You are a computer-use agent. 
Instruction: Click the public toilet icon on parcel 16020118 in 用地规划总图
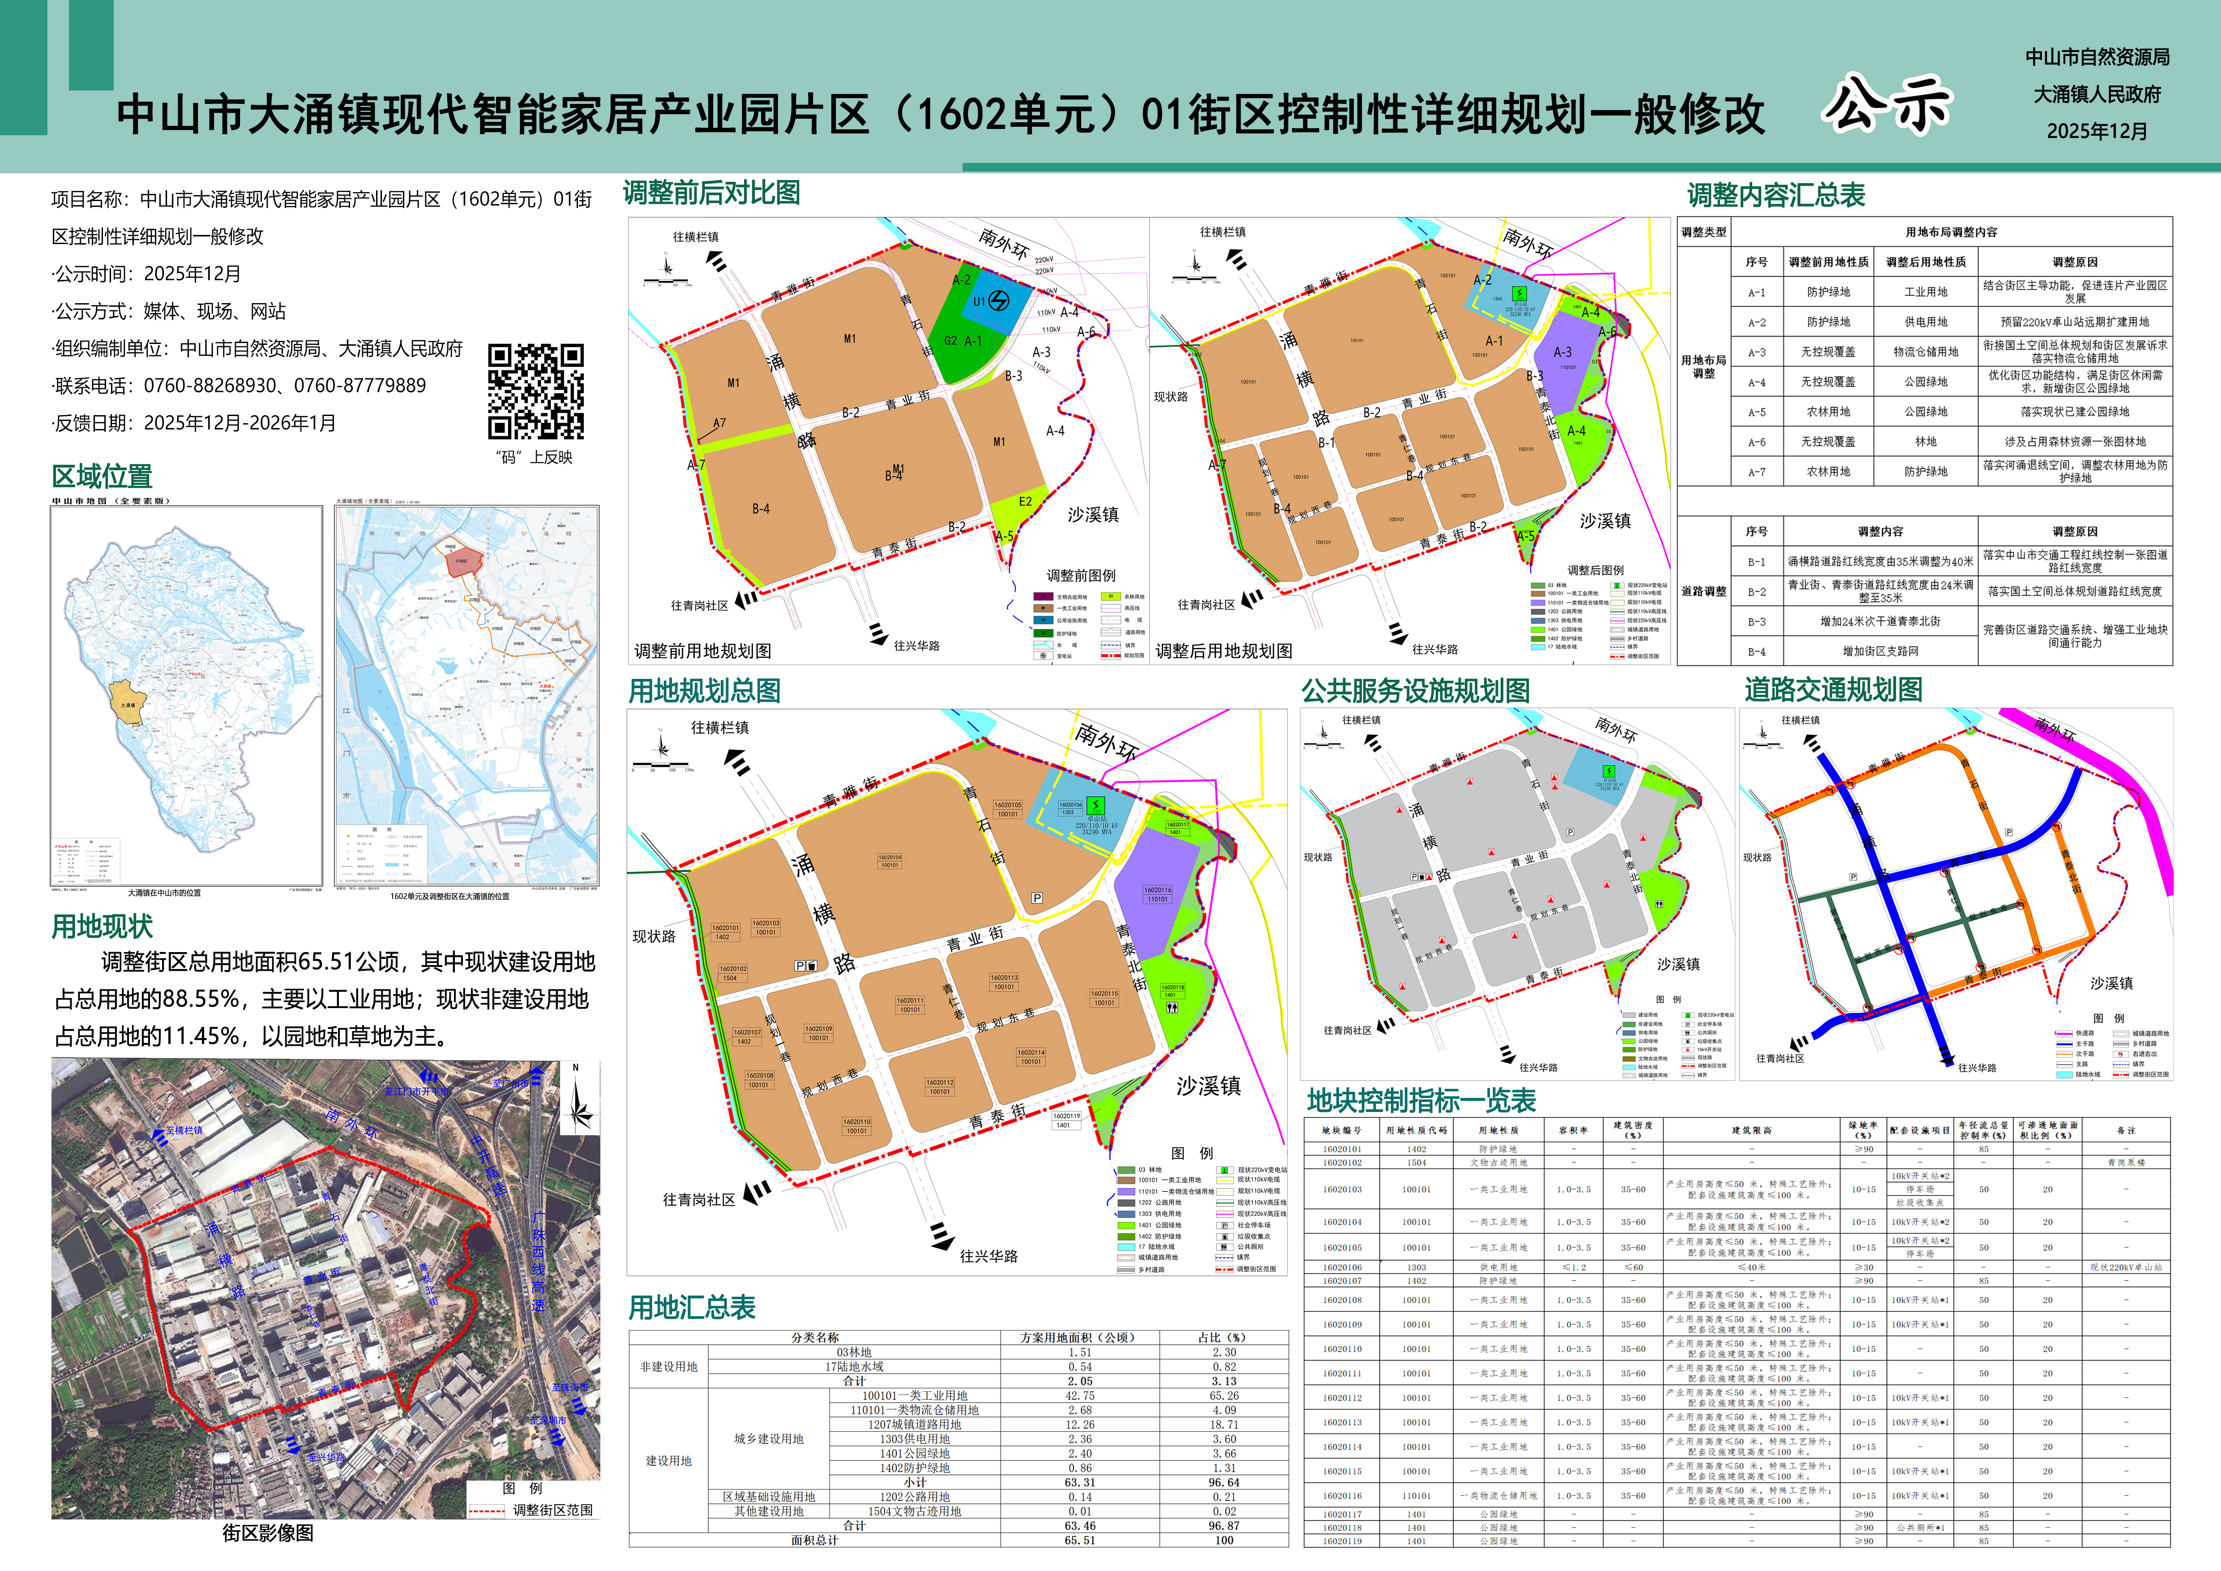click(x=1172, y=1008)
